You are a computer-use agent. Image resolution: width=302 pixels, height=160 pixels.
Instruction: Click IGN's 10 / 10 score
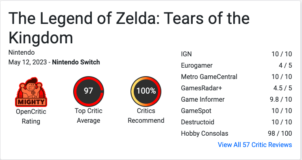(282, 54)
